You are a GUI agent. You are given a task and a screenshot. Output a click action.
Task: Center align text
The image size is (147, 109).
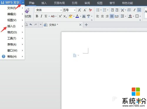click(x=102, y=16)
